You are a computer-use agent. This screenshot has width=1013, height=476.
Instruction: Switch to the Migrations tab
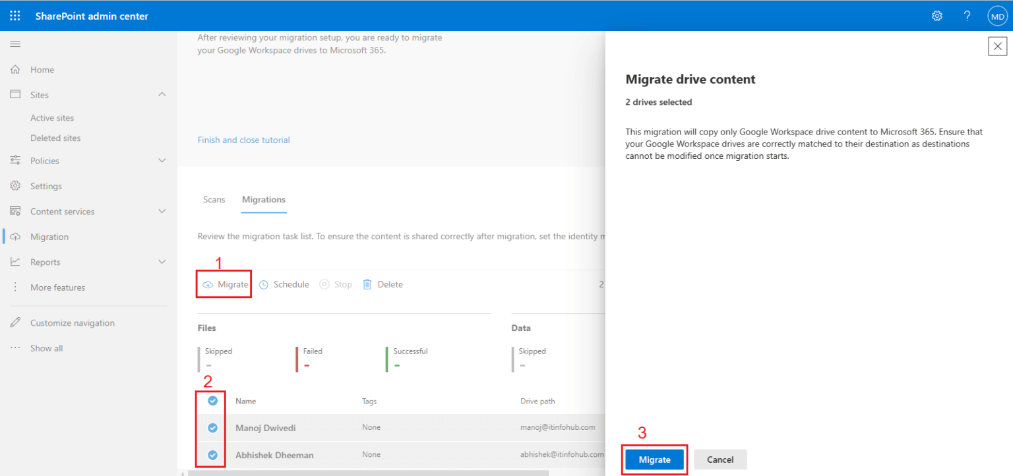coord(263,199)
